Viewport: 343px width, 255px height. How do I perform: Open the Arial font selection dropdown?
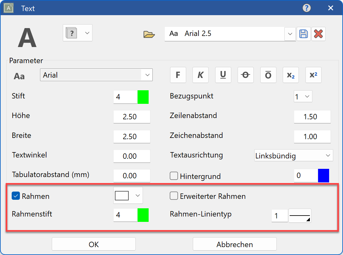pos(147,75)
